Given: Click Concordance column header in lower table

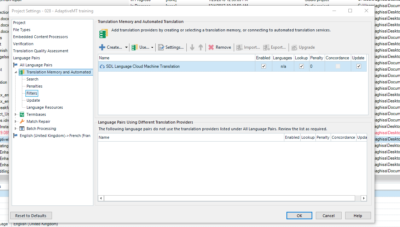Looking at the screenshot, I should coord(343,137).
